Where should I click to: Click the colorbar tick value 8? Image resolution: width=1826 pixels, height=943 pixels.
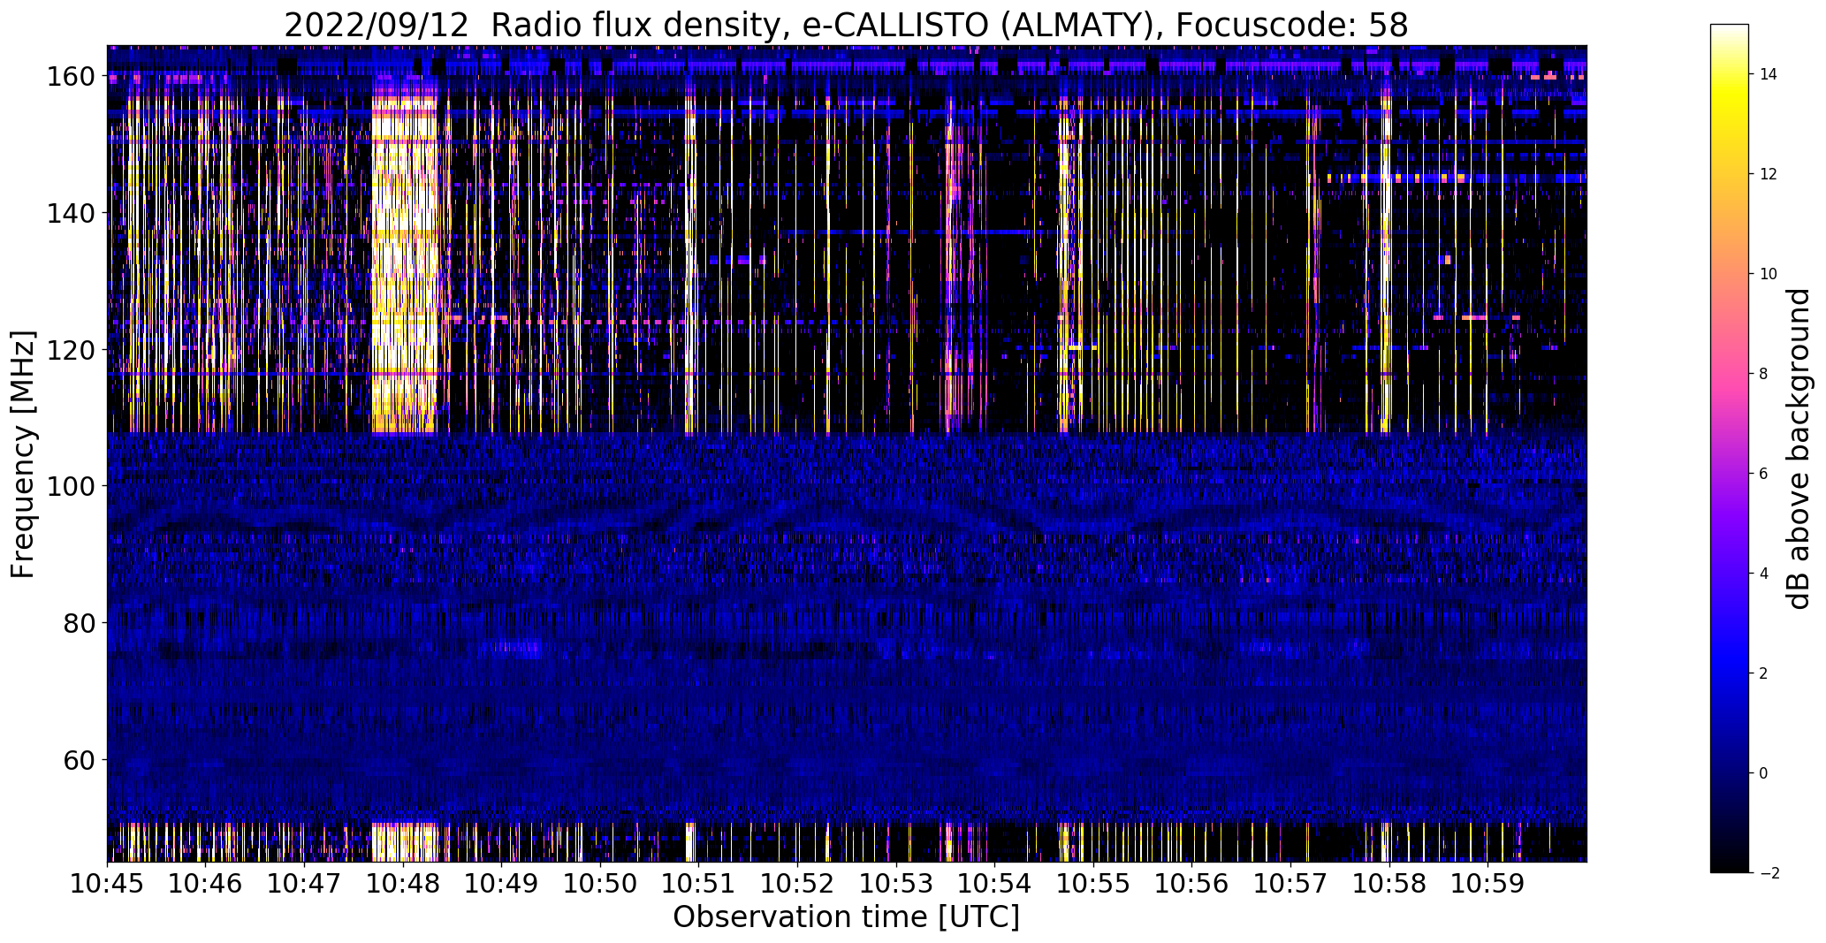click(x=1763, y=374)
